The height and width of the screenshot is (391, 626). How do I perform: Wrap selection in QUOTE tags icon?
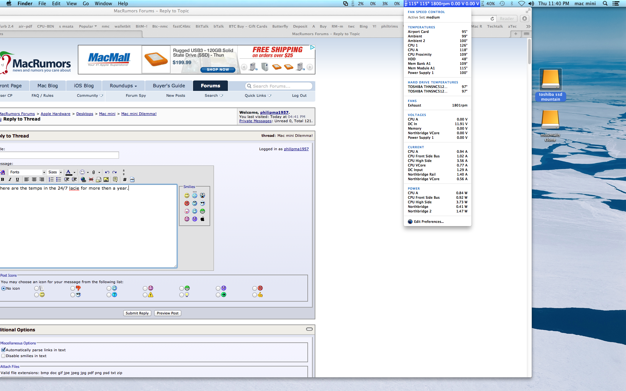pyautogui.click(x=115, y=180)
